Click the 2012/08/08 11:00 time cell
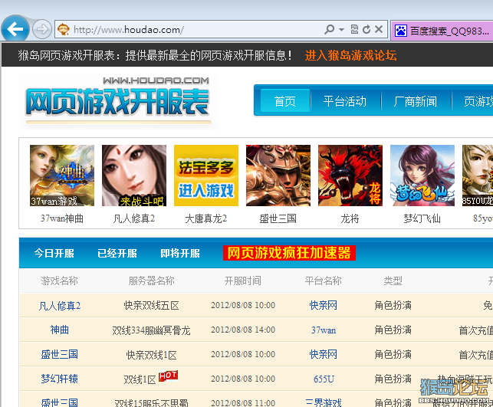The width and height of the screenshot is (493, 407). coord(243,402)
